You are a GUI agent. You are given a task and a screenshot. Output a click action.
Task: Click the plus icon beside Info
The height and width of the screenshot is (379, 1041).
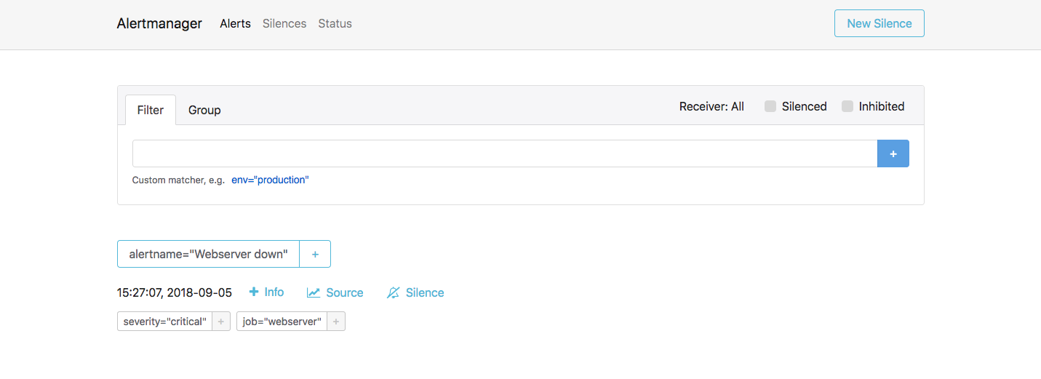[x=254, y=292]
